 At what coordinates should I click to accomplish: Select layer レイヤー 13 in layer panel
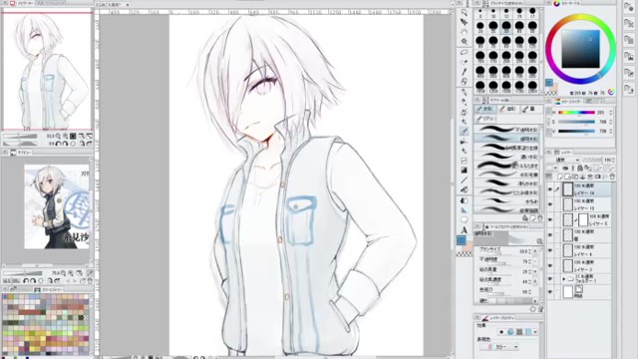[x=586, y=204]
